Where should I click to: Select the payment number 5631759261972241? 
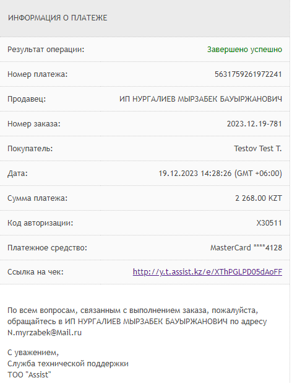248,74
